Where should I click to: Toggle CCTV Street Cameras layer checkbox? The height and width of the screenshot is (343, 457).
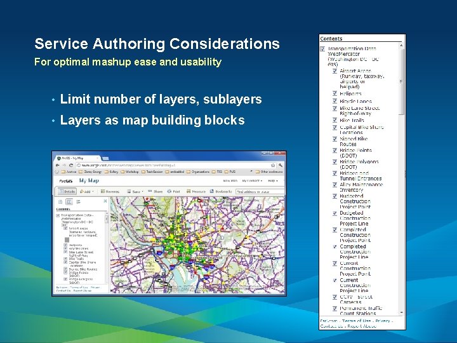tap(335, 297)
